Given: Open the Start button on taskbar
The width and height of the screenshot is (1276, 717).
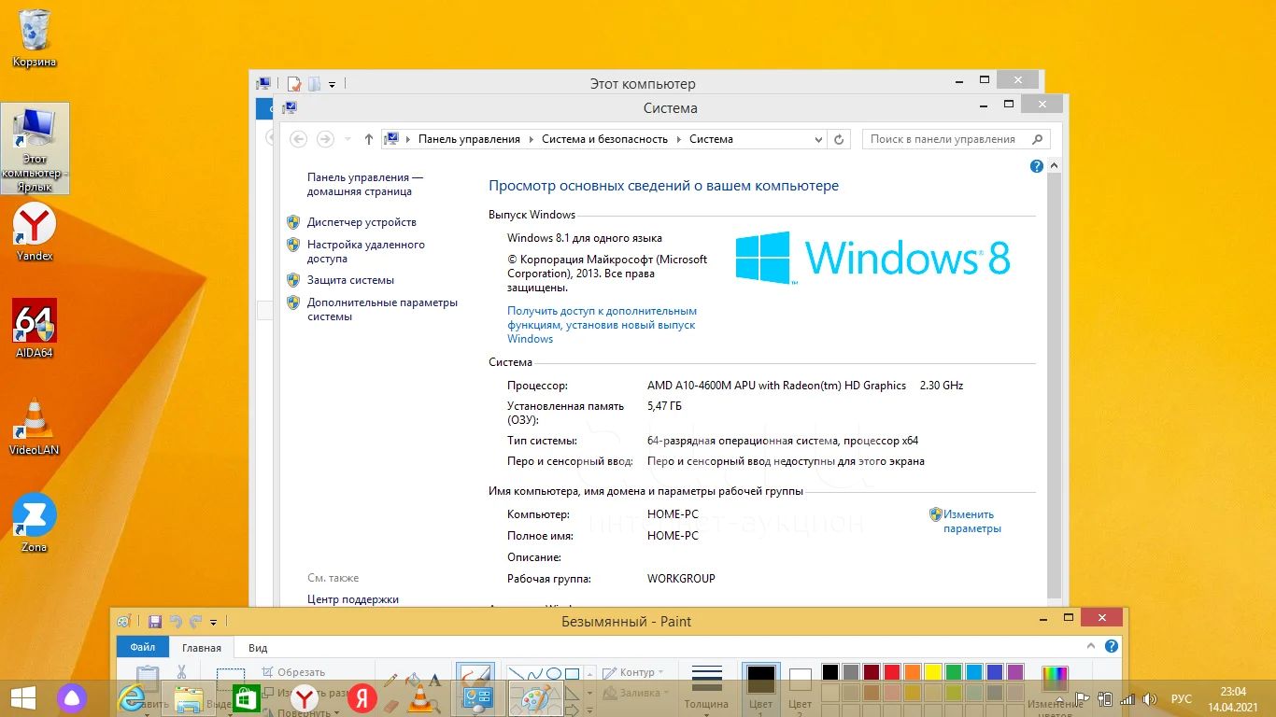Looking at the screenshot, I should pyautogui.click(x=22, y=698).
